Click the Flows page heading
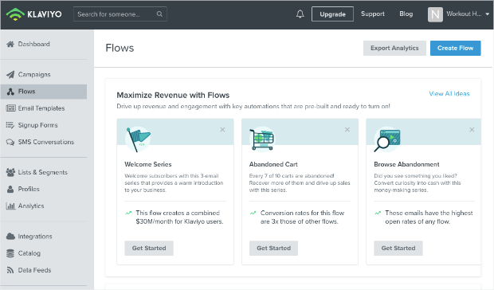The width and height of the screenshot is (494, 290). [120, 48]
